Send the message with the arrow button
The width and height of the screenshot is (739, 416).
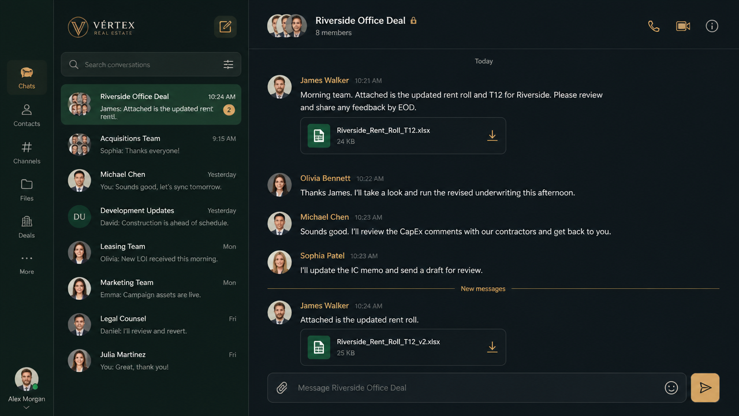(x=705, y=388)
